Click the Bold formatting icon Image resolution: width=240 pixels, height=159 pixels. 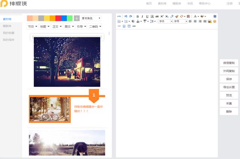tap(138, 16)
